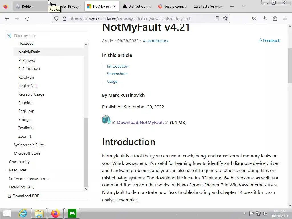Open Community in sidebar
The image size is (292, 219).
coord(19,162)
